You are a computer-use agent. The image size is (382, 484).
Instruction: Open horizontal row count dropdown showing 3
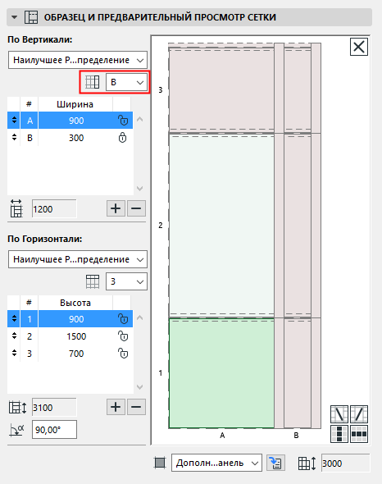[x=126, y=281]
